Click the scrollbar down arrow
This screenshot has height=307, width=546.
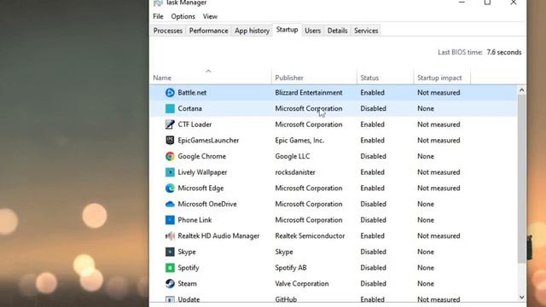click(521, 298)
